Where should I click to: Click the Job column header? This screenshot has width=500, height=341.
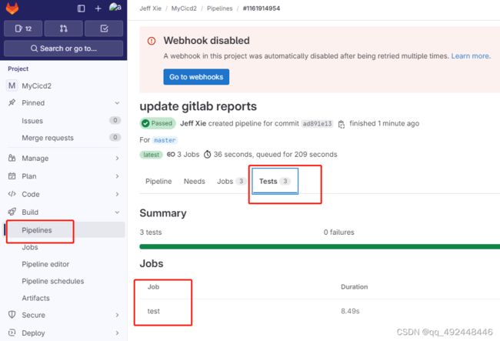tap(153, 287)
